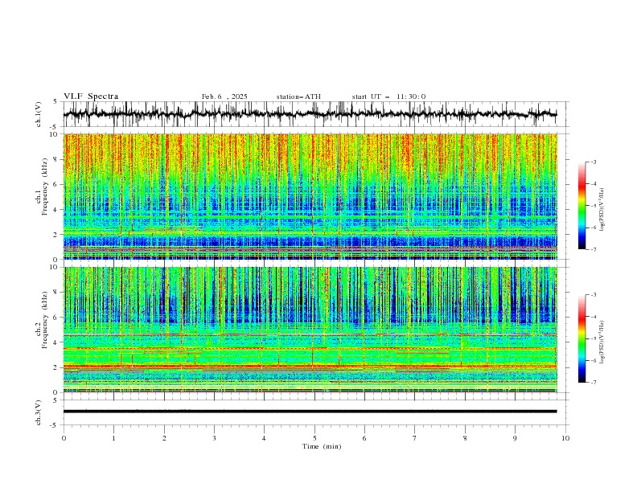Click time axis tick label "3"
The width and height of the screenshot is (637, 492).
(x=214, y=438)
